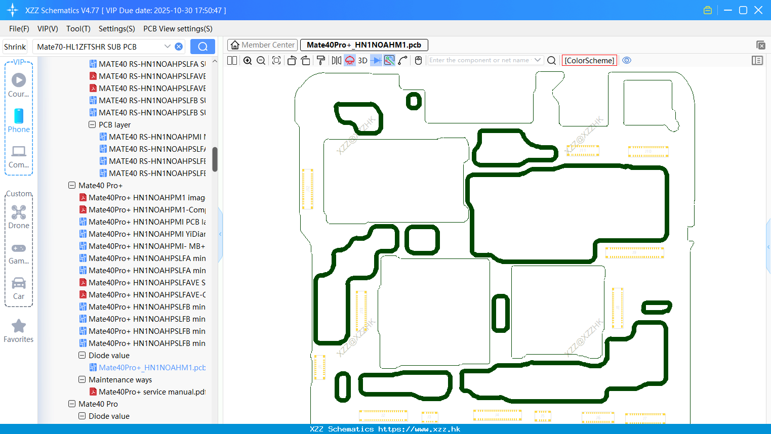Click the model search input field
Image resolution: width=771 pixels, height=434 pixels.
click(99, 47)
